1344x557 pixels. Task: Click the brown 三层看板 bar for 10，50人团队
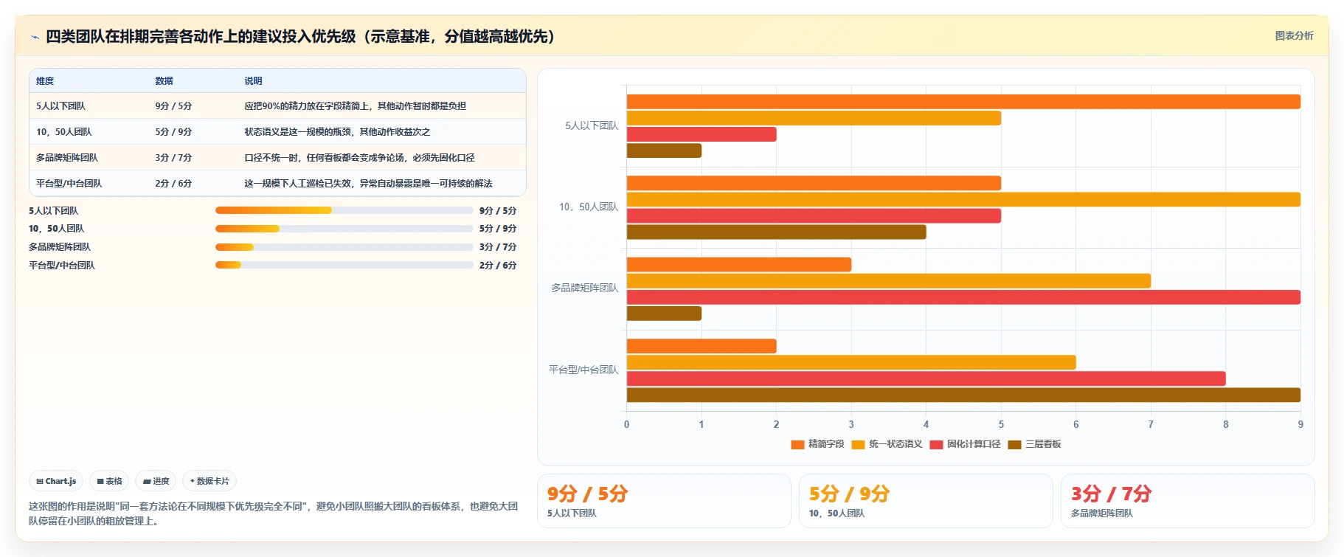point(776,232)
